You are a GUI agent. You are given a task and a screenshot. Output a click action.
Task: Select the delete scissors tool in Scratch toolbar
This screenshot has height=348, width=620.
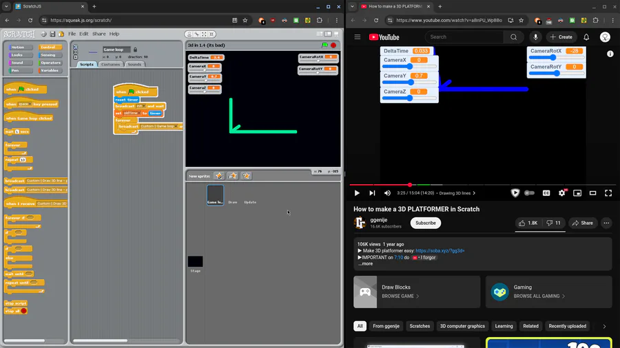[x=196, y=34]
